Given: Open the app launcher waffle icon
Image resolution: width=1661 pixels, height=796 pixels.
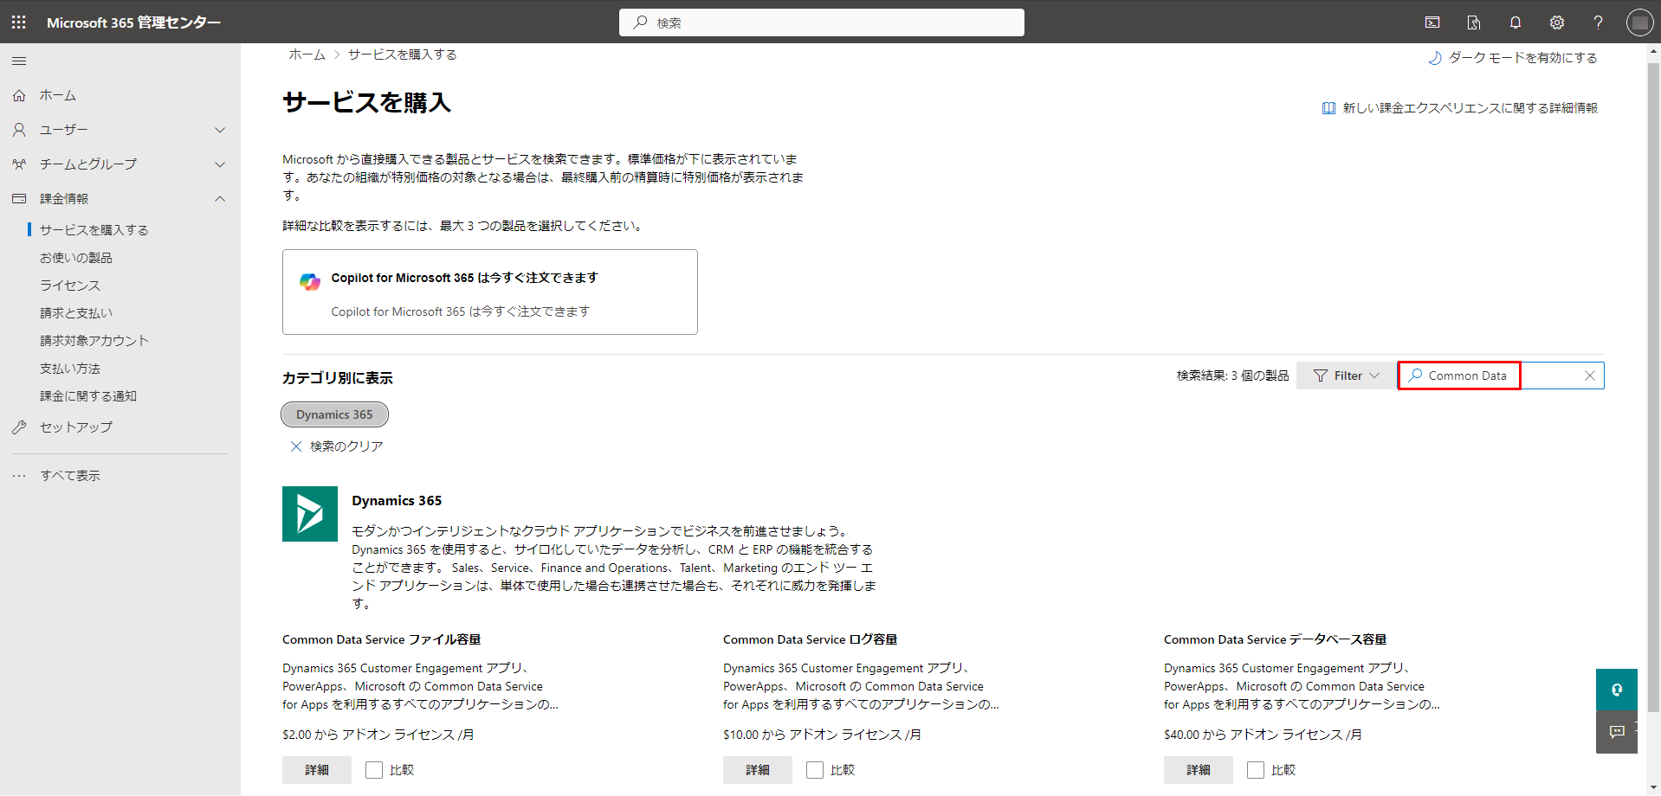Looking at the screenshot, I should coord(19,22).
